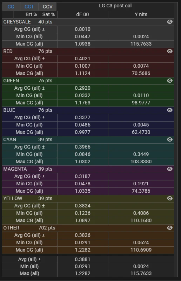Toggle visibility eye for GREEN group
This screenshot has height=281, width=181.
pos(170,81)
